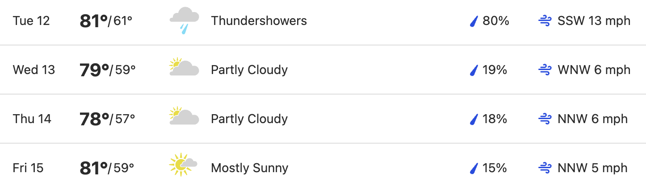Click the 18% precipitation chance value
The height and width of the screenshot is (190, 646).
(495, 119)
